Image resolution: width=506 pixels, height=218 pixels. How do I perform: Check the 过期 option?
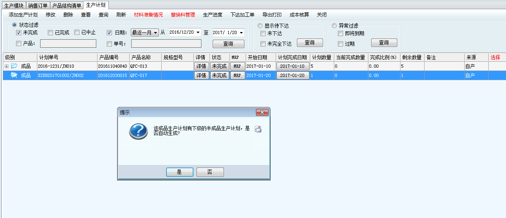click(340, 44)
